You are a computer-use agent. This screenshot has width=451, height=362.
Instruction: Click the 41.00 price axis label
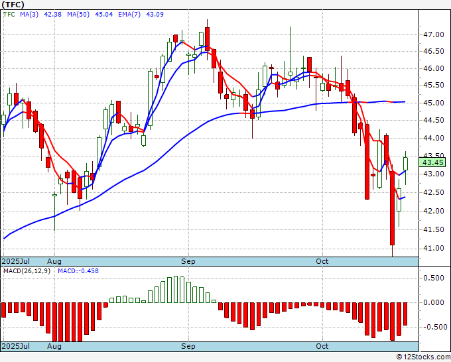coord(434,248)
